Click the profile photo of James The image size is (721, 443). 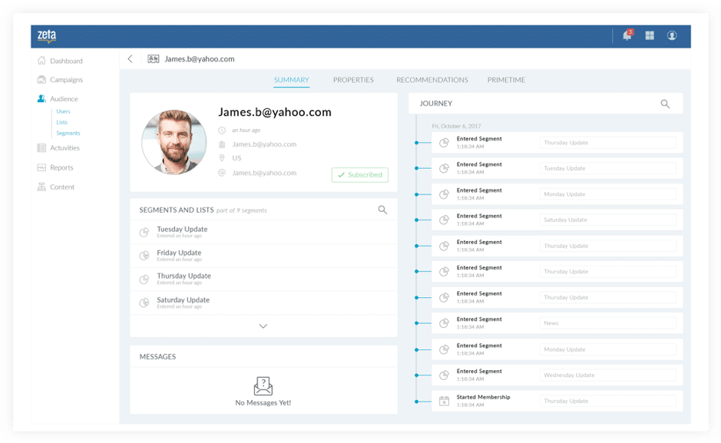click(x=174, y=142)
